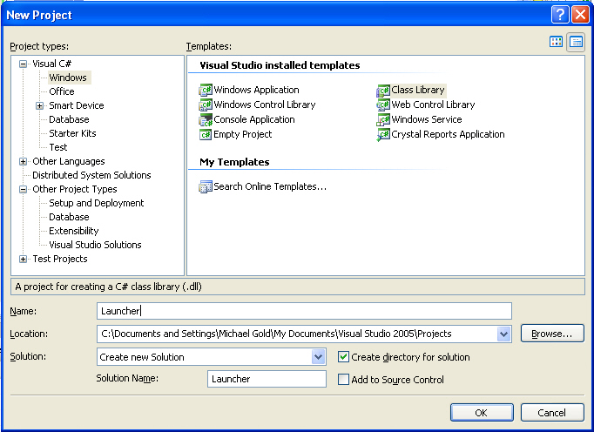Viewport: 594px width, 432px height.
Task: Select the Extensibility project type
Action: click(74, 231)
